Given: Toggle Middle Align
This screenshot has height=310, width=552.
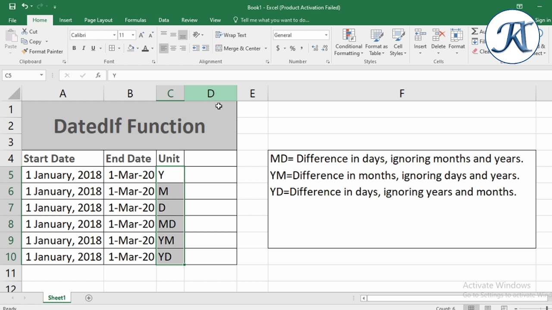Looking at the screenshot, I should click(173, 35).
